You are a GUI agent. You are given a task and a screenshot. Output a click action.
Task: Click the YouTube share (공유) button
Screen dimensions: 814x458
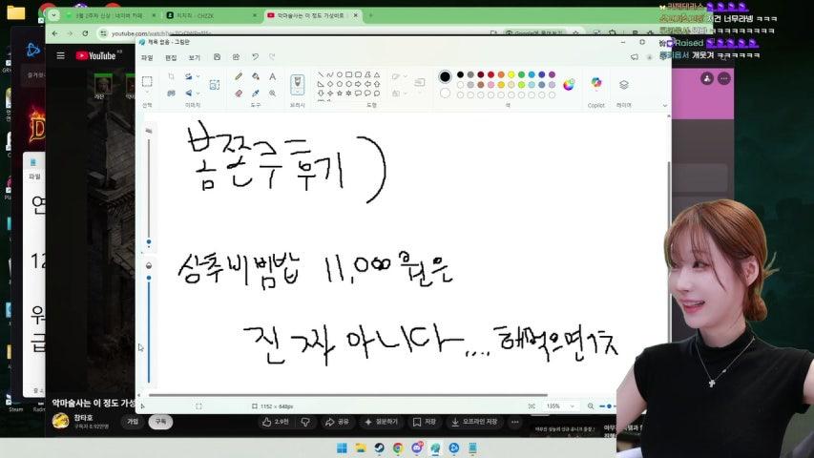point(337,422)
